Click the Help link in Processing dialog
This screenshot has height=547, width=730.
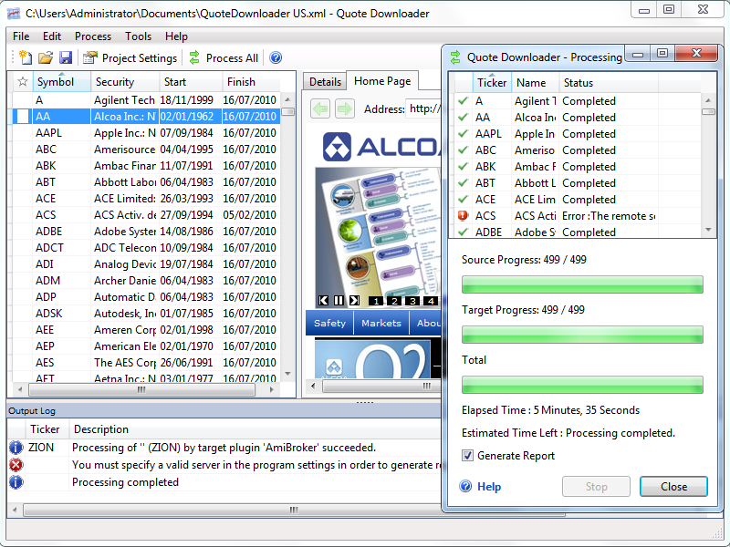coord(489,487)
